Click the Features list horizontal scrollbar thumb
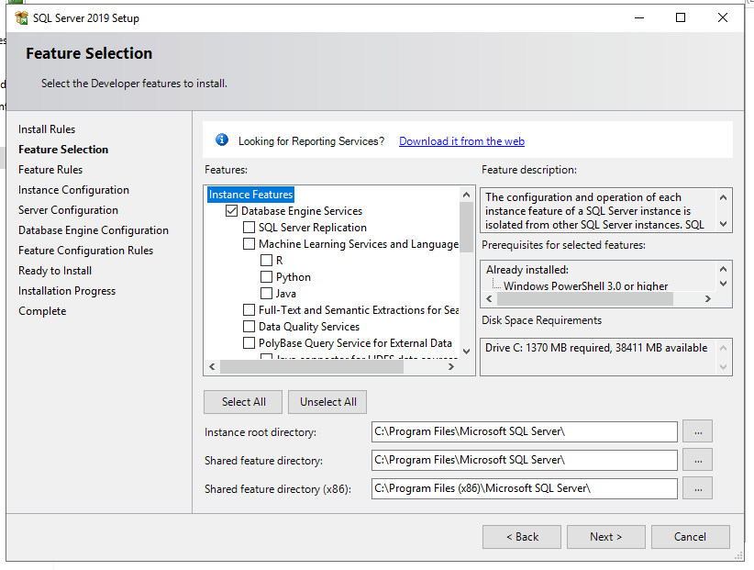 click(x=312, y=366)
